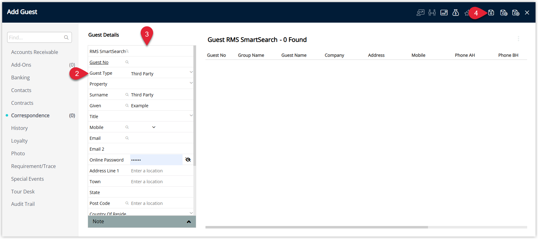Open Photo section
The image size is (538, 239).
[18, 153]
